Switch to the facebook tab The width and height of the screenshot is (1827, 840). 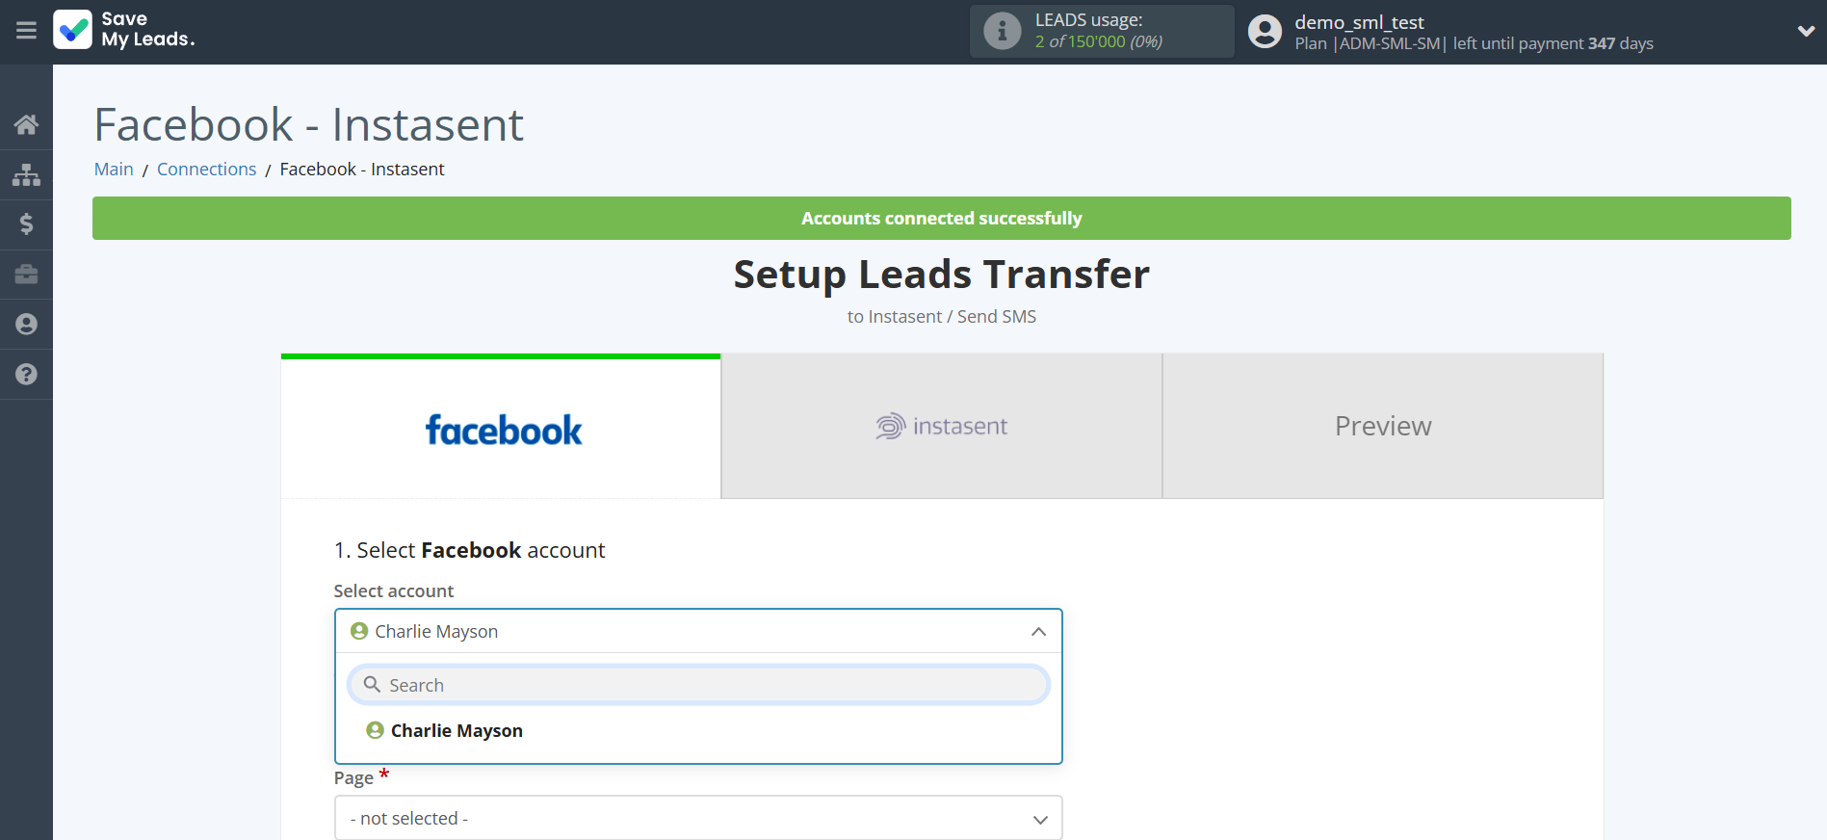[x=502, y=428]
